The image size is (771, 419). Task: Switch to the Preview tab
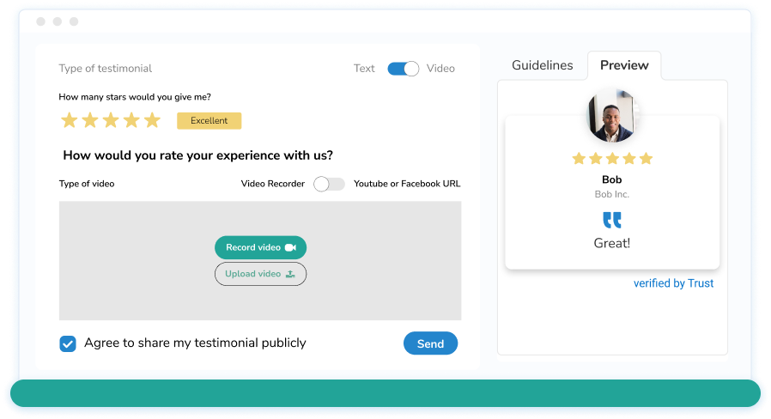click(624, 65)
